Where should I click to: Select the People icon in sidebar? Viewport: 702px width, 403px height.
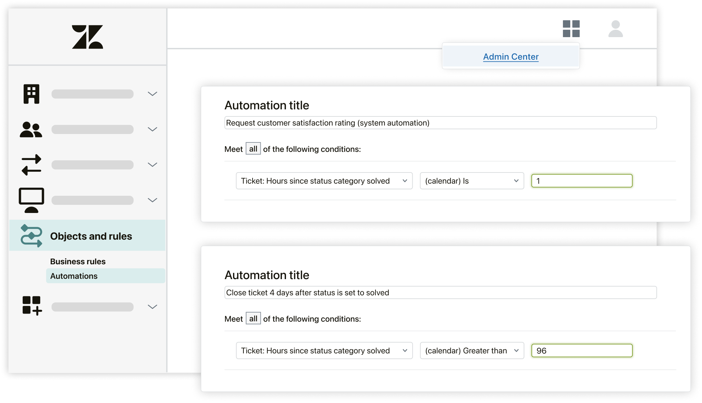(x=31, y=129)
